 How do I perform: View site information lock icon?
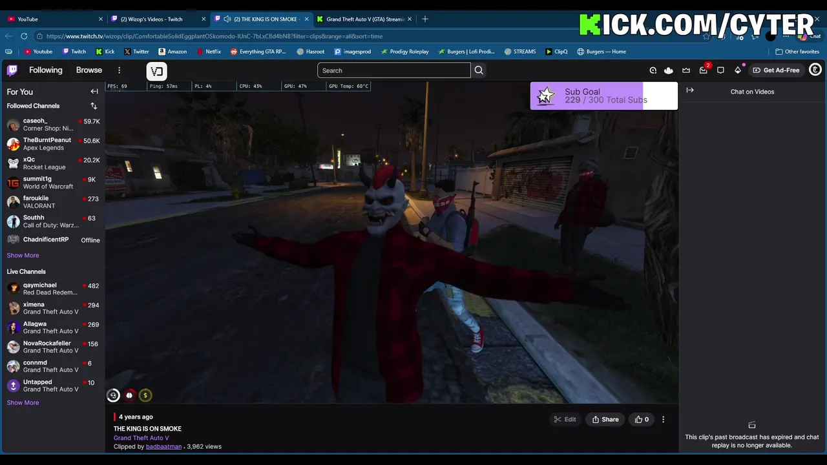(40, 36)
